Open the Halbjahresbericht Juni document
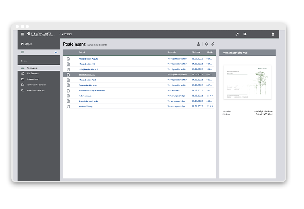Viewport: 304px width, 209px height. (x=89, y=69)
